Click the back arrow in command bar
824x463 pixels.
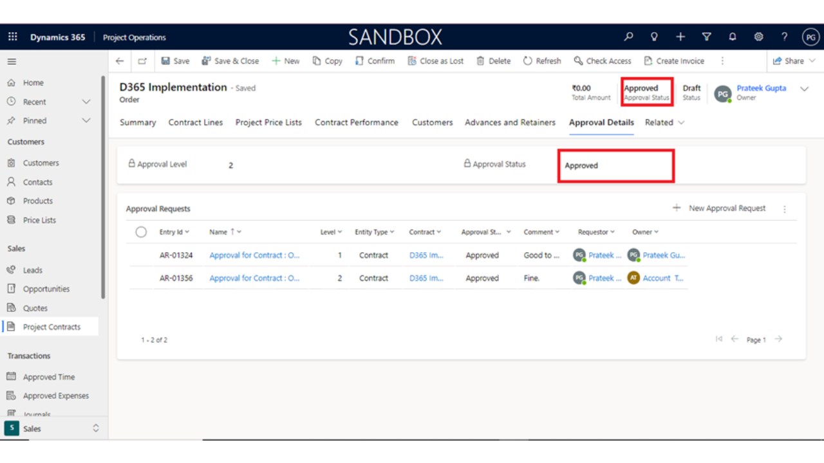coord(120,61)
